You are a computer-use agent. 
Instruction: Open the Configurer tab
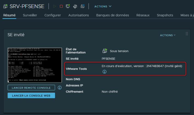(53, 15)
